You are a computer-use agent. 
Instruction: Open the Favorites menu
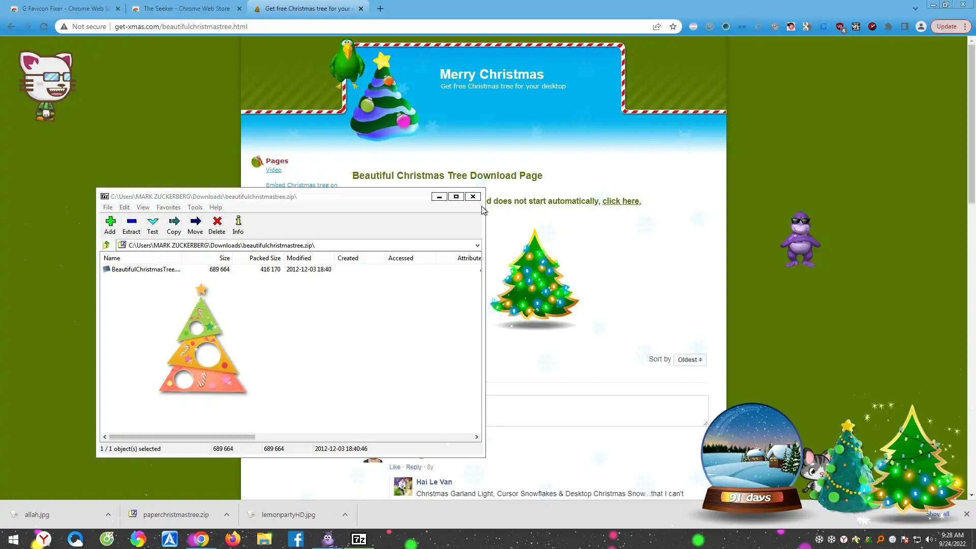point(168,207)
